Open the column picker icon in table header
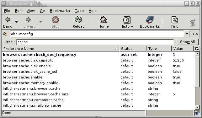This screenshot has height=118, width=202. click(x=197, y=49)
